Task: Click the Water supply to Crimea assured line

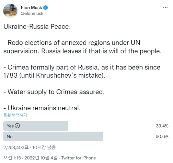Action: pyautogui.click(x=54, y=92)
